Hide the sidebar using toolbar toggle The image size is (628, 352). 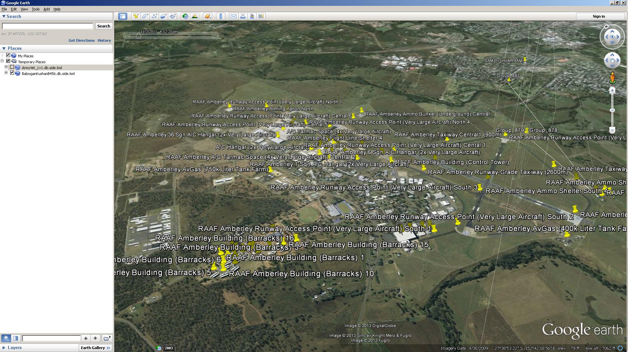[x=123, y=16]
